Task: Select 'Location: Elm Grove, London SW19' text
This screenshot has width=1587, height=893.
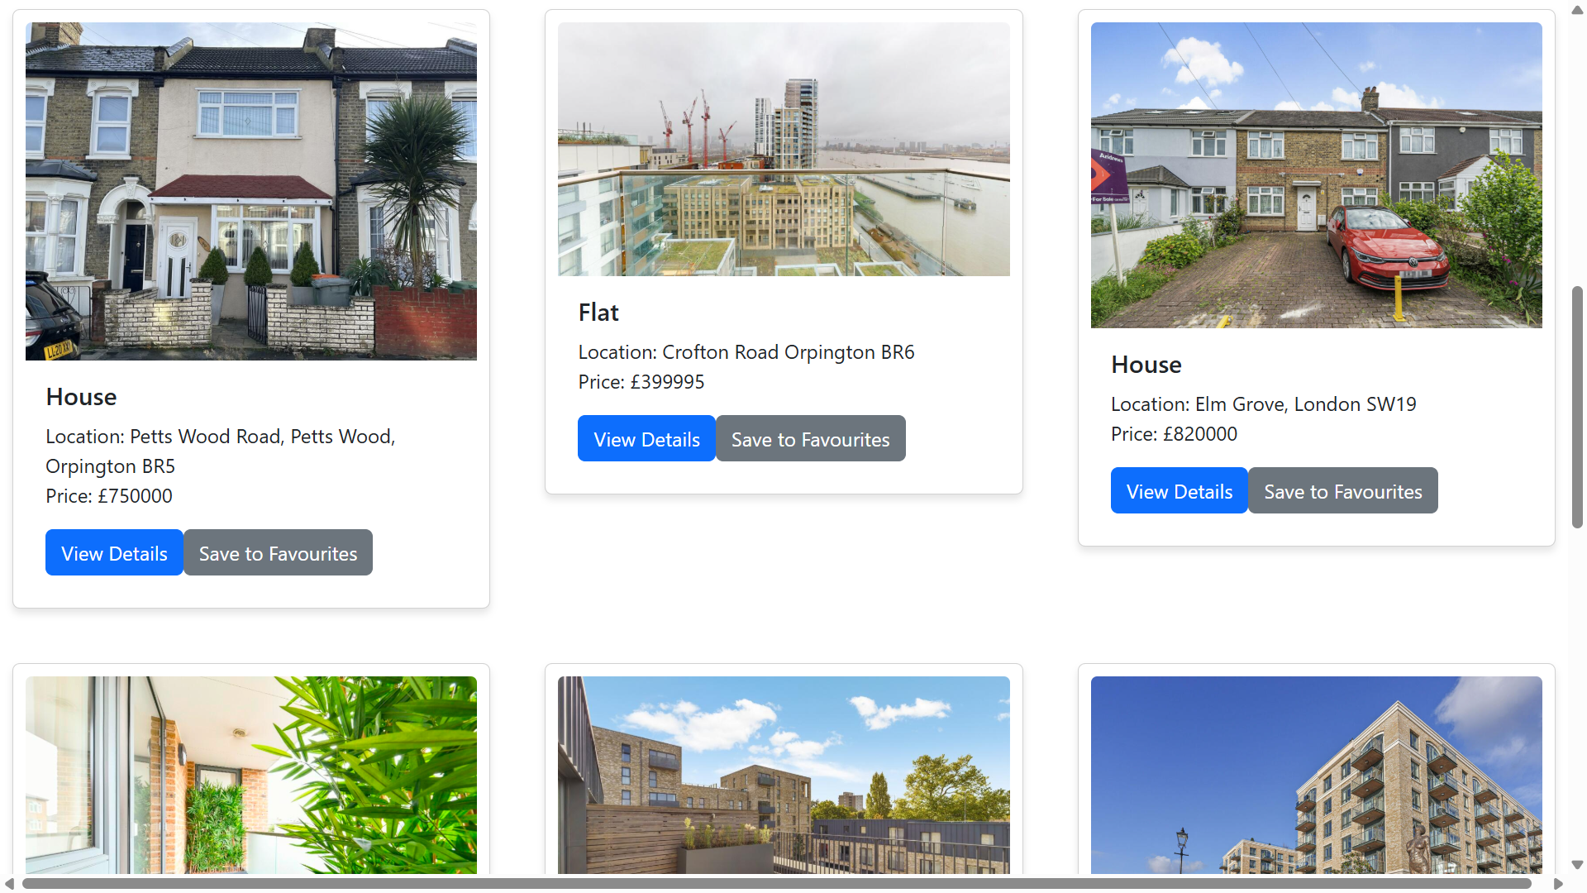Action: (x=1263, y=404)
